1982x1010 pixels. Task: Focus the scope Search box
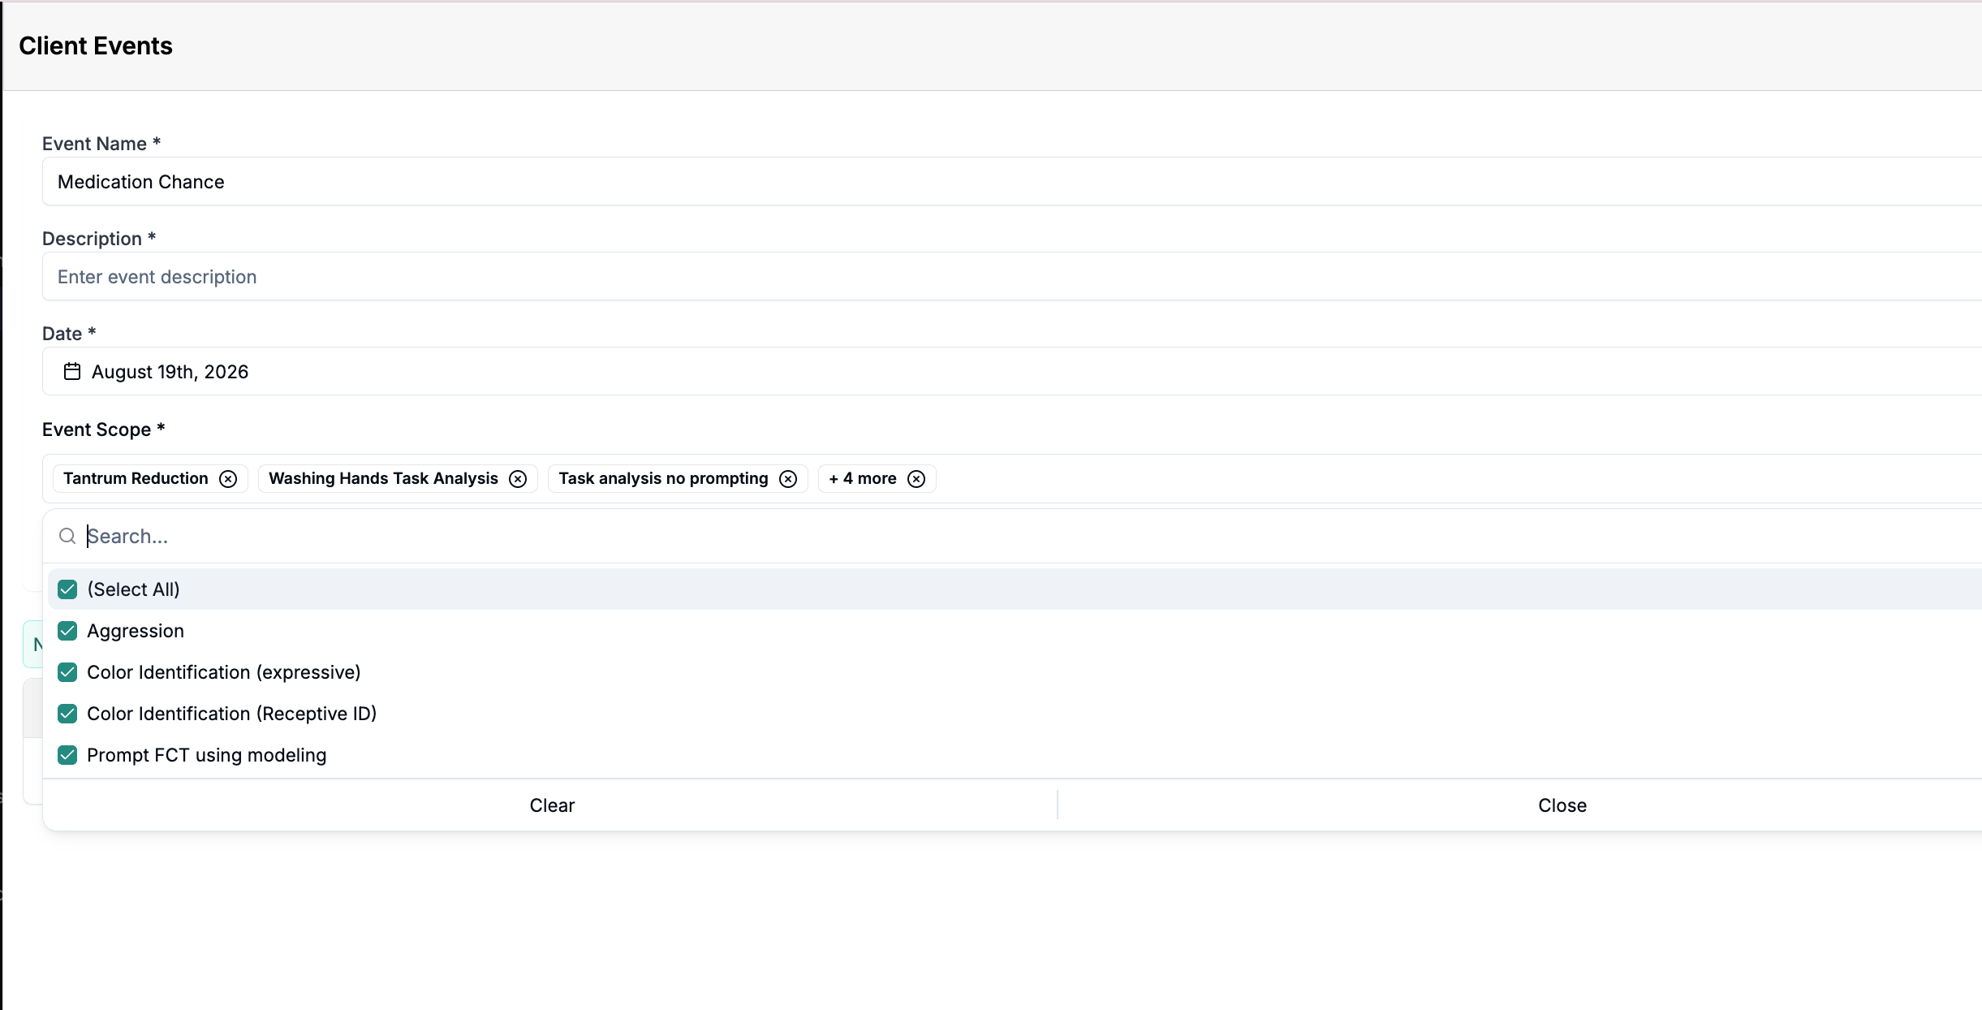1031,536
